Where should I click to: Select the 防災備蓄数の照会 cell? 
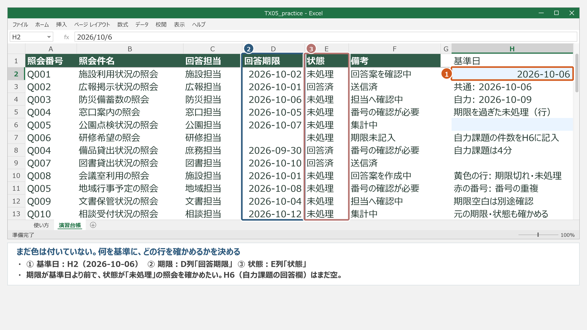(130, 100)
